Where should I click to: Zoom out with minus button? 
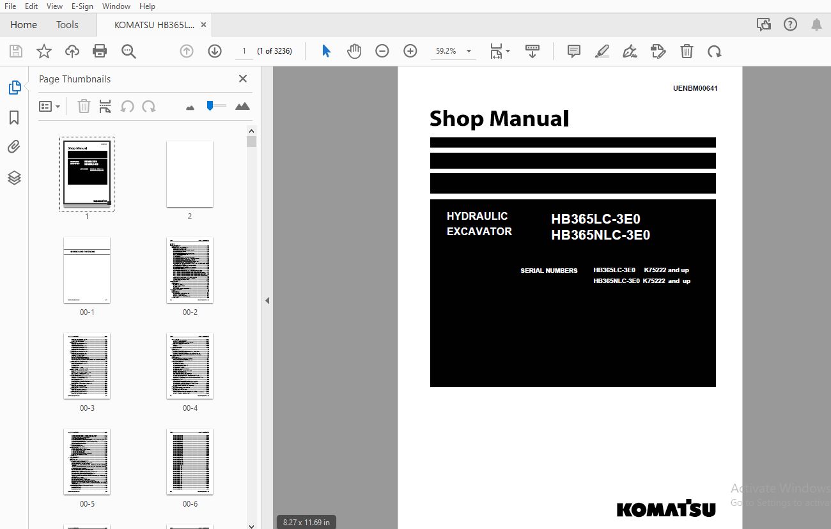[382, 51]
